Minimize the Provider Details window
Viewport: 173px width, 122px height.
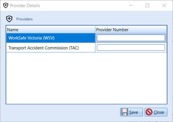point(131,5)
